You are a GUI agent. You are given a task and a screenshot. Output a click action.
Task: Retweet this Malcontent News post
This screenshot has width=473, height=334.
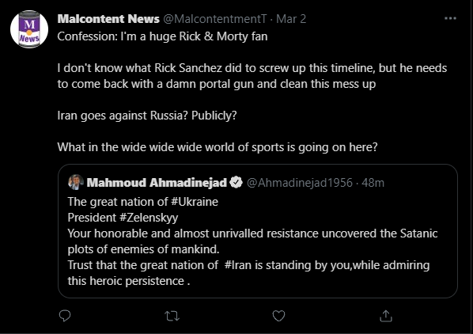172,317
